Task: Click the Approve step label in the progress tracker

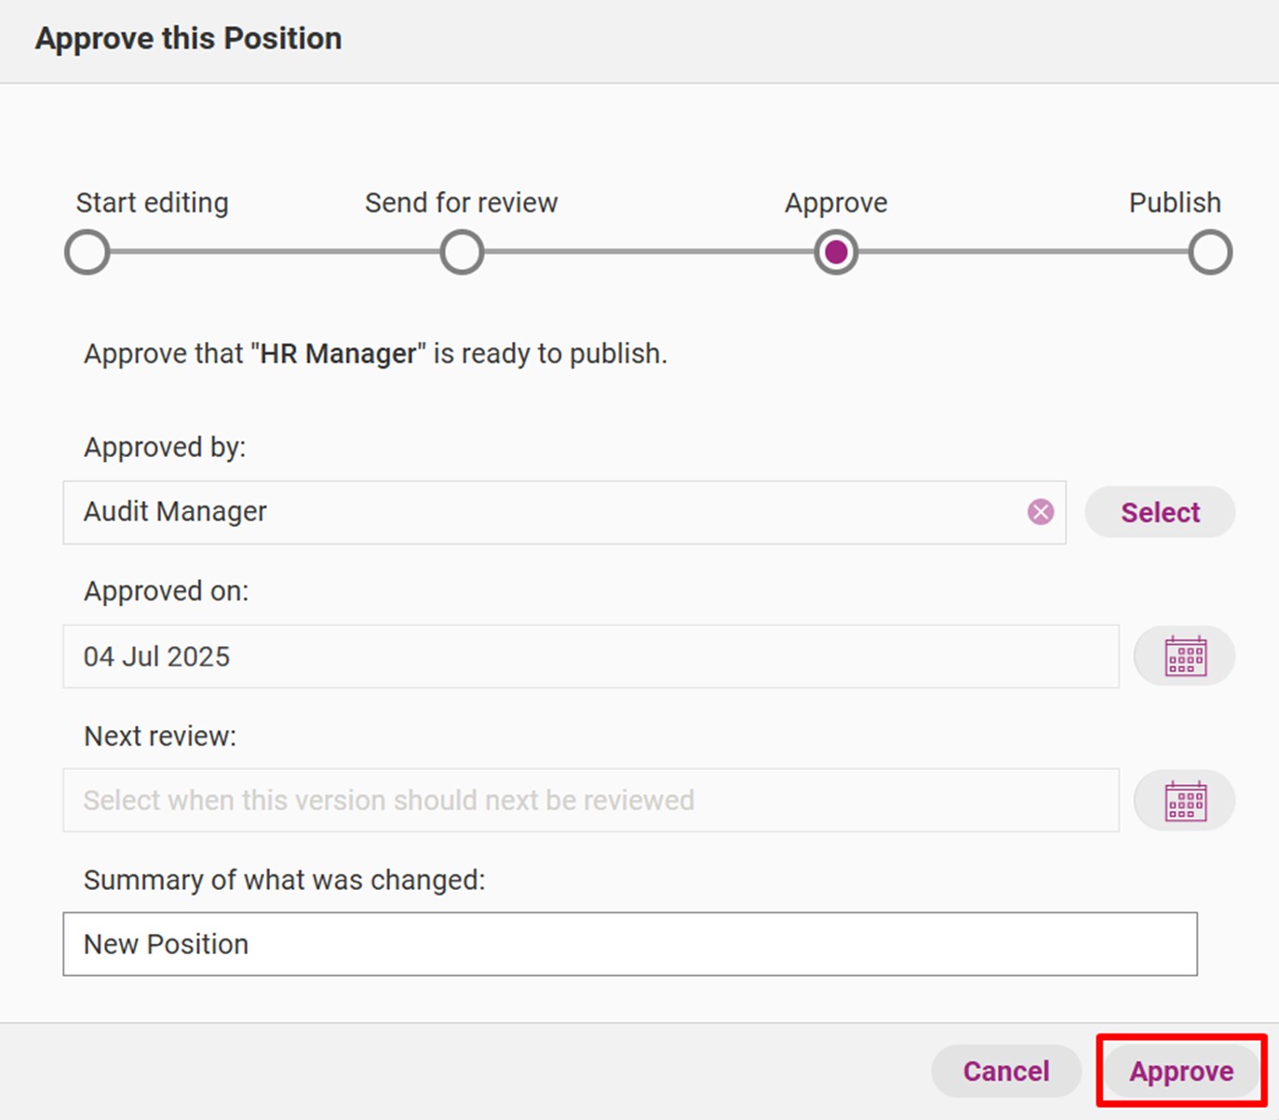Action: point(836,202)
